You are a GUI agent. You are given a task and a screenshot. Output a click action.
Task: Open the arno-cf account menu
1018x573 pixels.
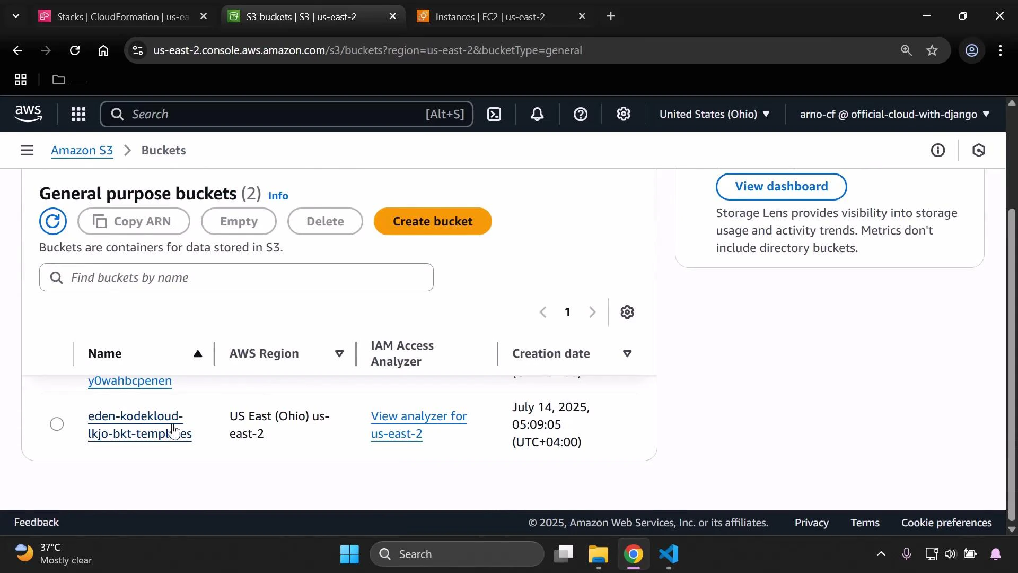[x=893, y=114]
